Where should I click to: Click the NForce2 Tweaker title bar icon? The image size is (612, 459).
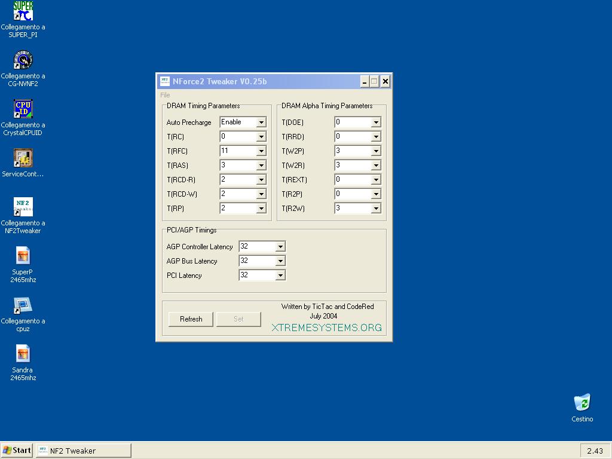[x=165, y=81]
